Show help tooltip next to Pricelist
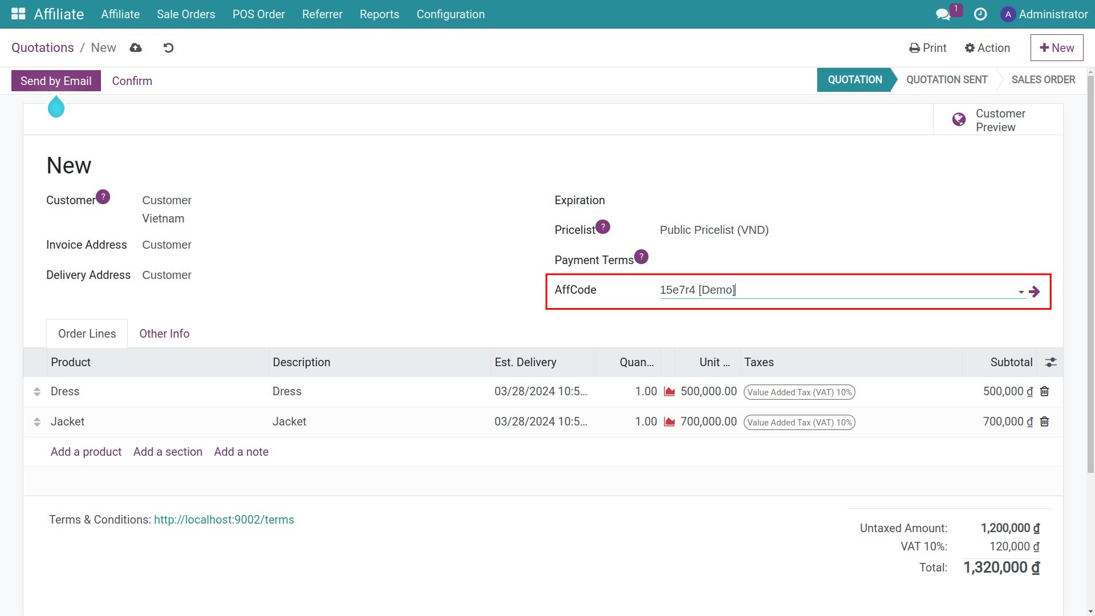 pyautogui.click(x=603, y=226)
